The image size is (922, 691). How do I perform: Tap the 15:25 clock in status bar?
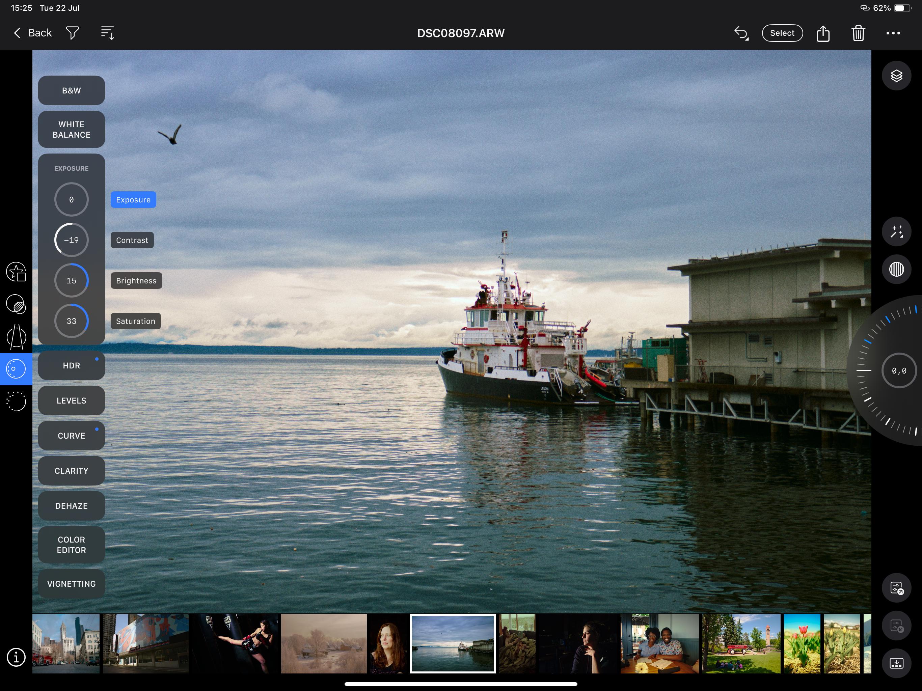[22, 8]
